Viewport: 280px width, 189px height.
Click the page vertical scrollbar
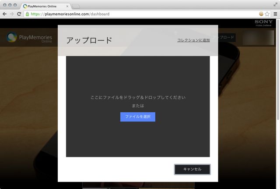pos(278,70)
